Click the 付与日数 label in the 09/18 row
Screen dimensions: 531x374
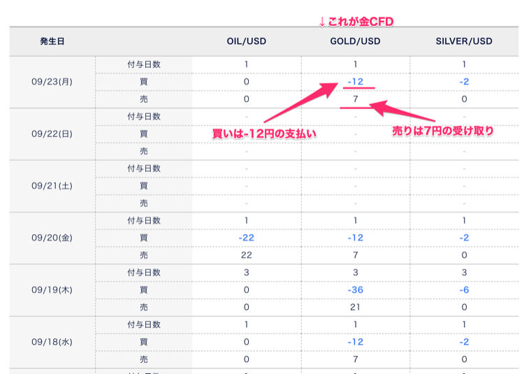(x=144, y=324)
